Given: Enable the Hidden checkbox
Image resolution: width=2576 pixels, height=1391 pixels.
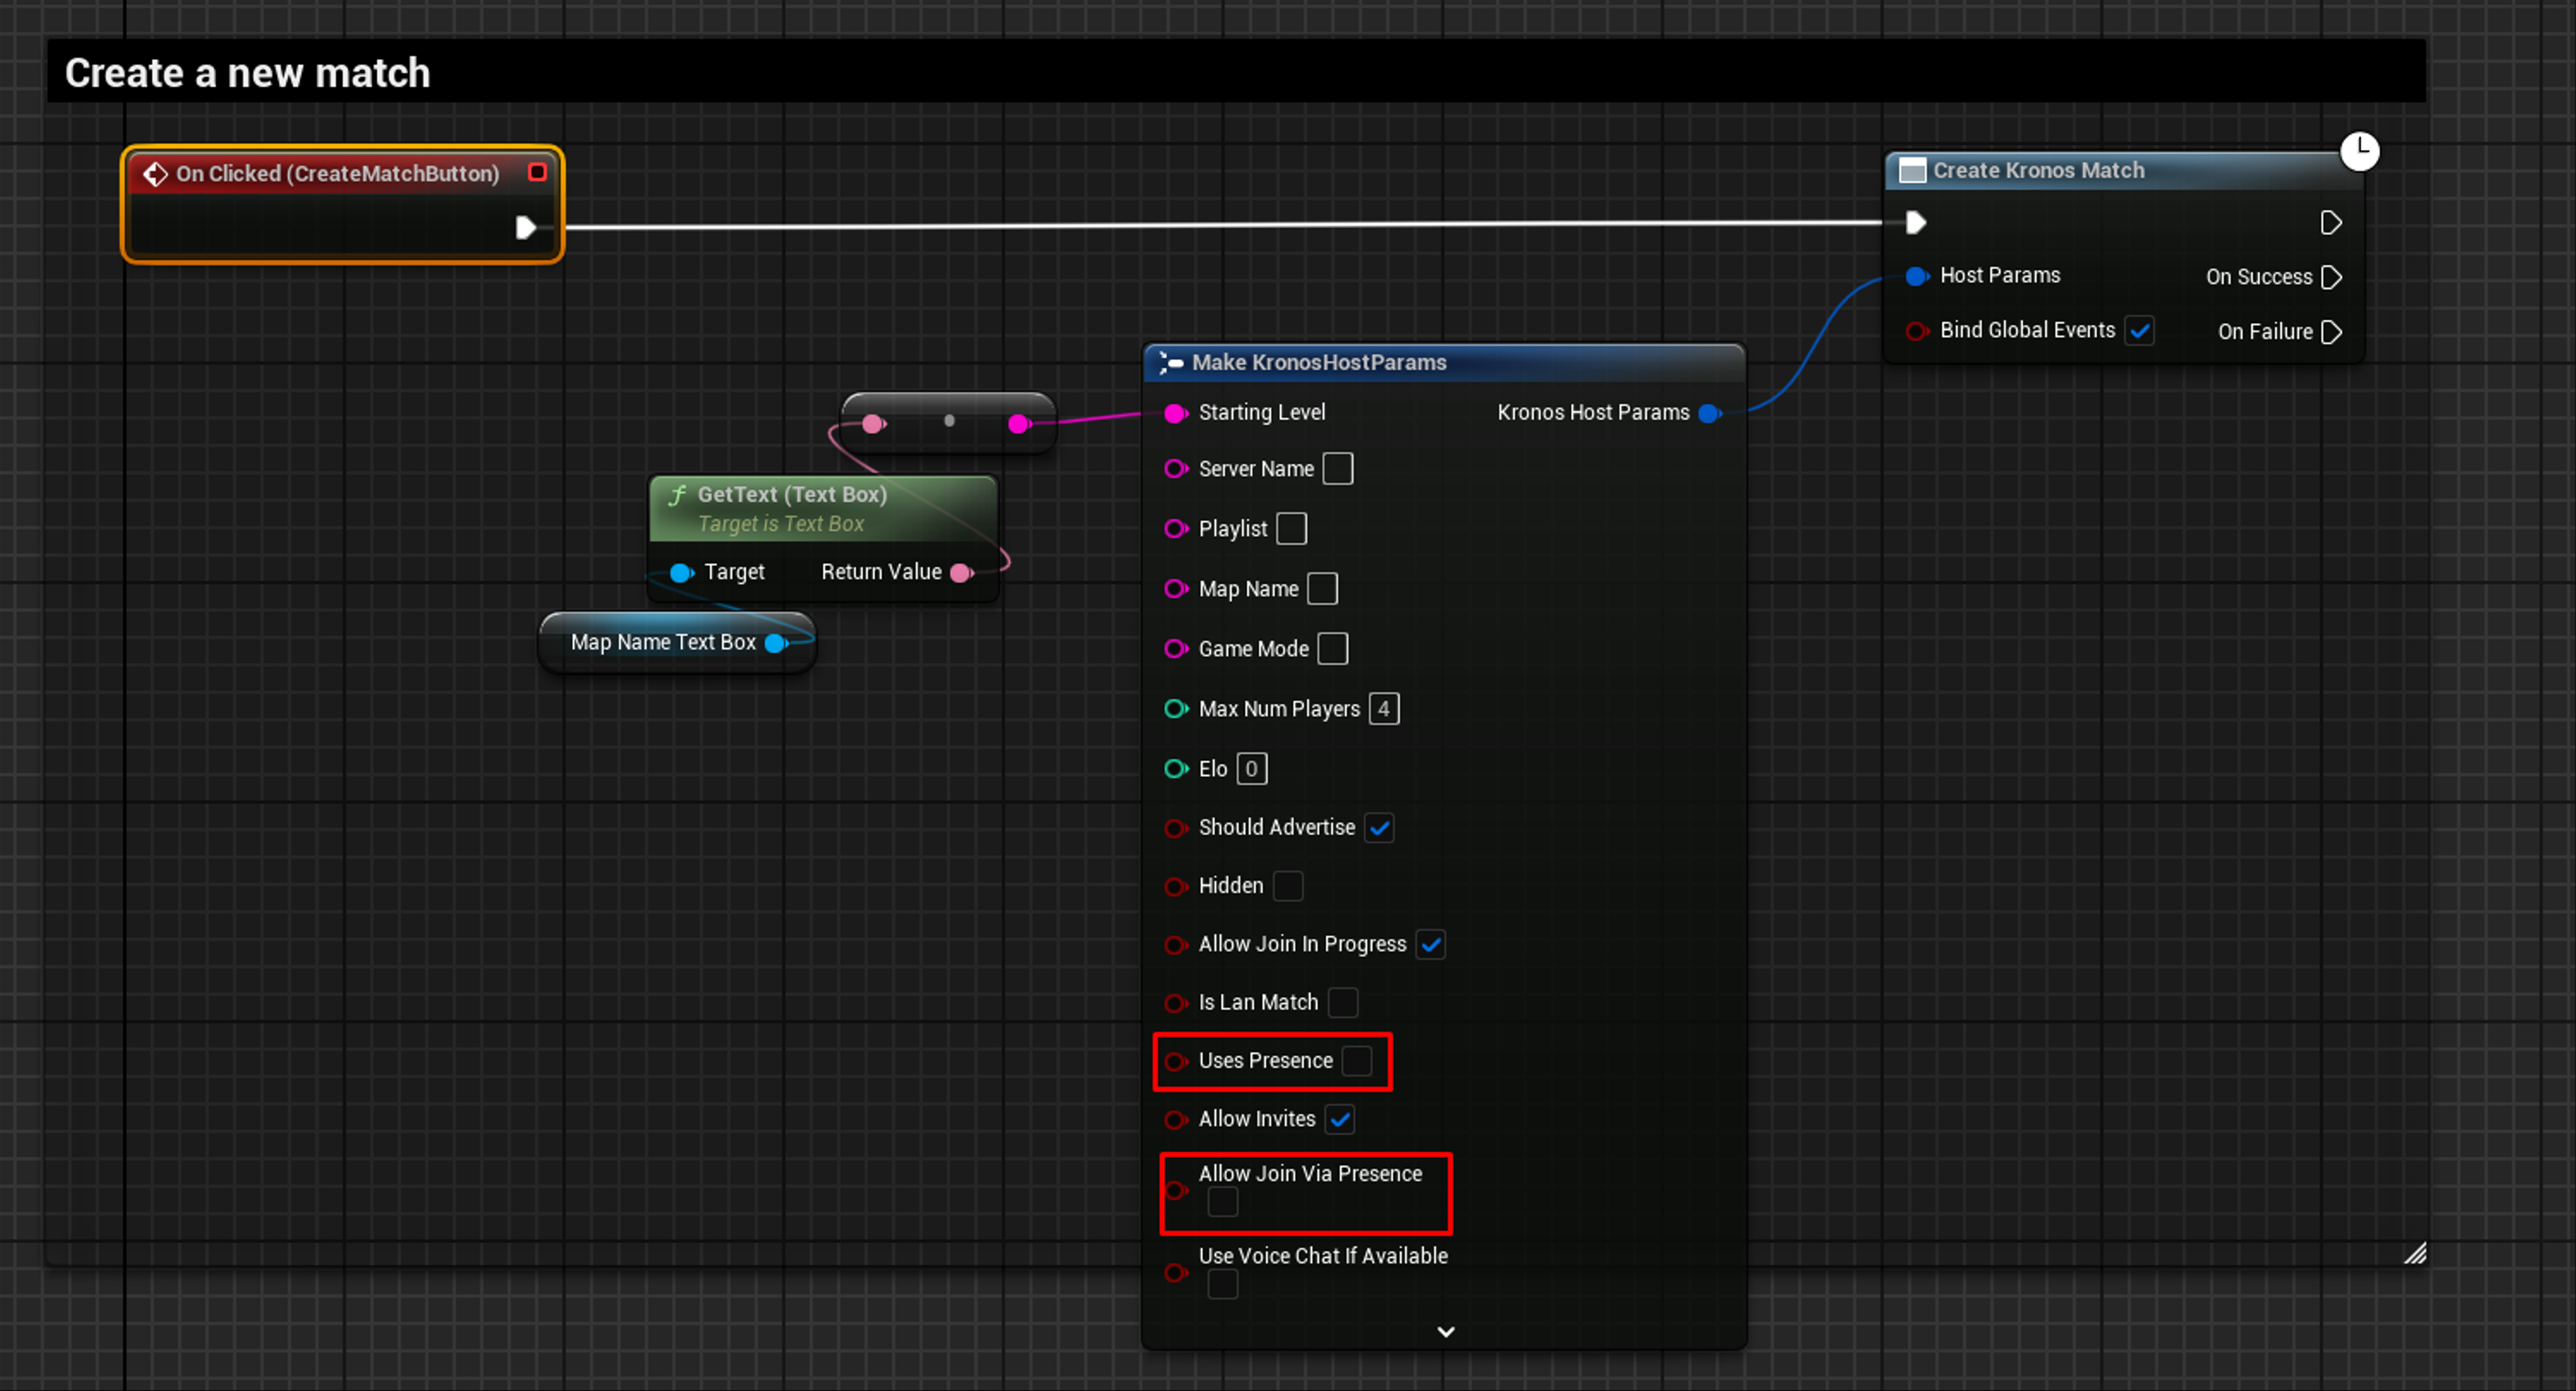Looking at the screenshot, I should pos(1288,886).
